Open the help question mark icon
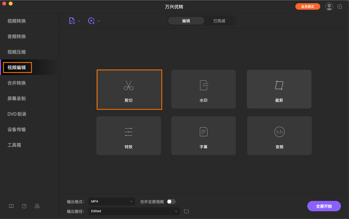349x219 pixels. pos(24,206)
